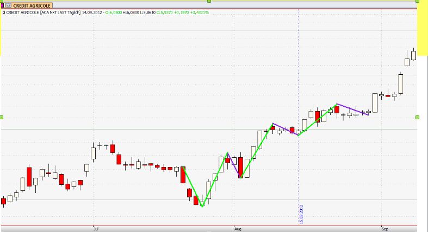Image resolution: width=428 pixels, height=232 pixels.
Task: Click the legend text 'CREDIT AGRICOLE [ACA NXT LAST Täglich]'
Action: click(x=44, y=12)
